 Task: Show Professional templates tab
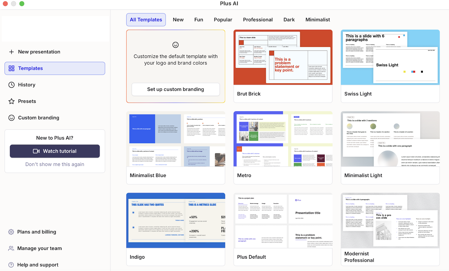point(258,20)
